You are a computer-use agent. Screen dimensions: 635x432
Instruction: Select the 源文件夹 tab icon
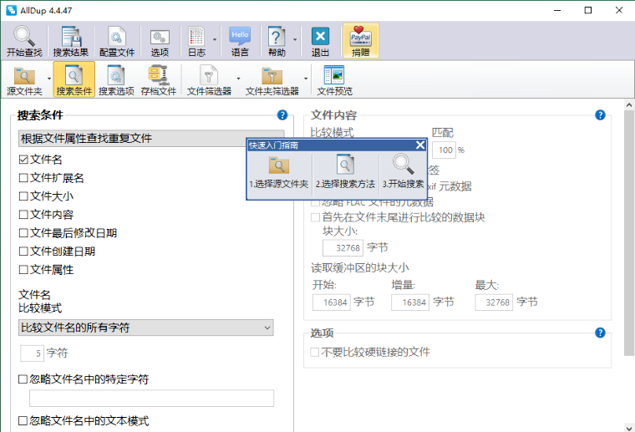24,79
